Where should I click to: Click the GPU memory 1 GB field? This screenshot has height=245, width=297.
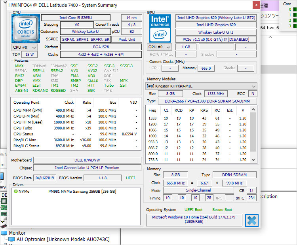pyautogui.click(x=186, y=47)
